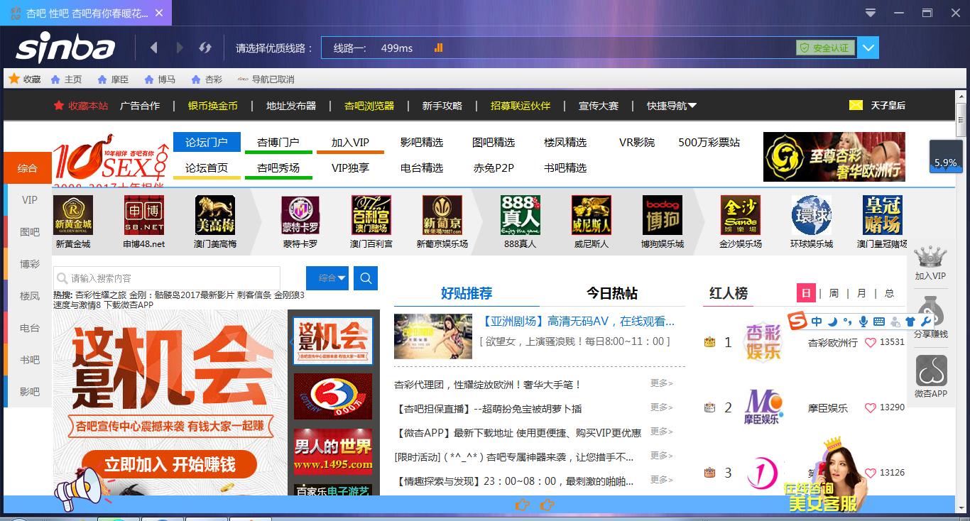Select 综合 in the left sidebar
The width and height of the screenshot is (970, 521).
[28, 168]
